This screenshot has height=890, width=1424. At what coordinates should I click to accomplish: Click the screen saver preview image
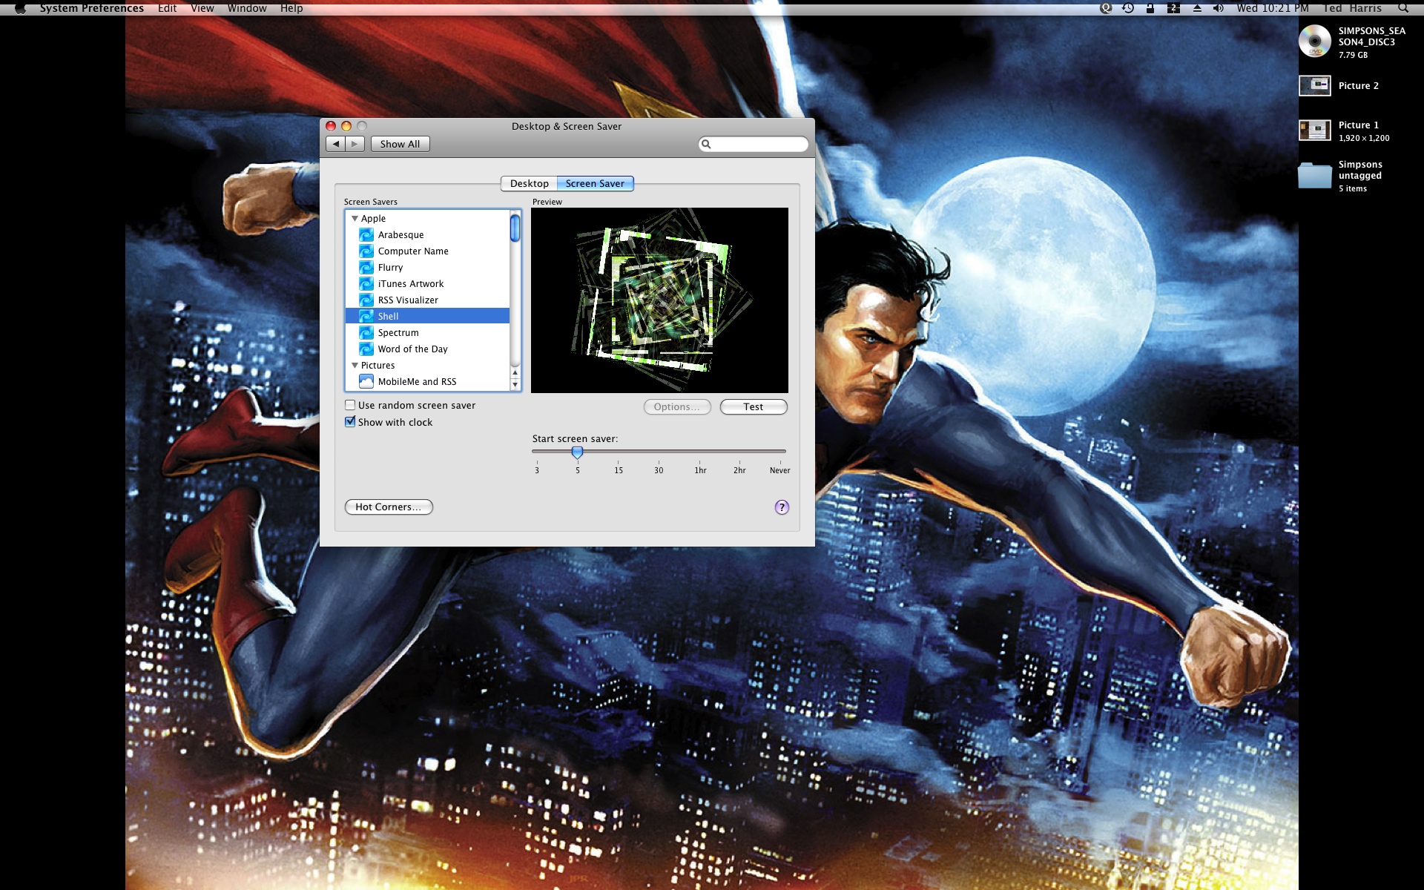(659, 300)
